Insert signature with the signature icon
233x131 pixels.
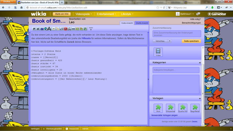pos(70,29)
